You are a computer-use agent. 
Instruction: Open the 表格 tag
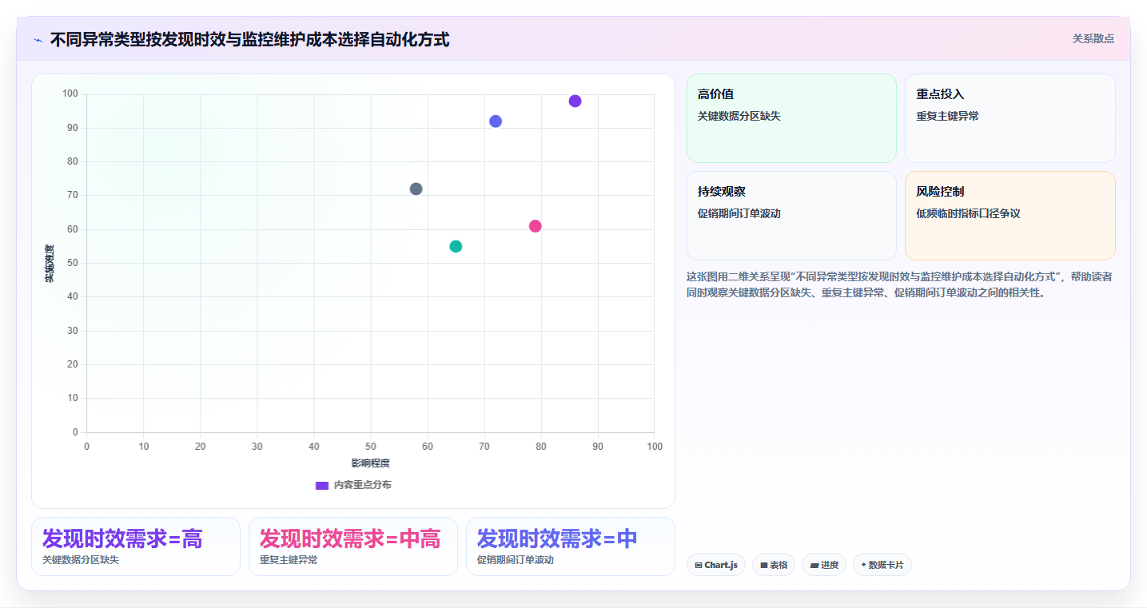pos(774,565)
